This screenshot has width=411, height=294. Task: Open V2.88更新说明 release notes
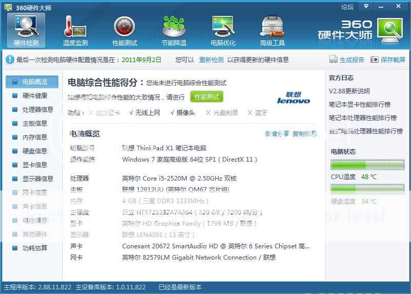[x=349, y=91]
